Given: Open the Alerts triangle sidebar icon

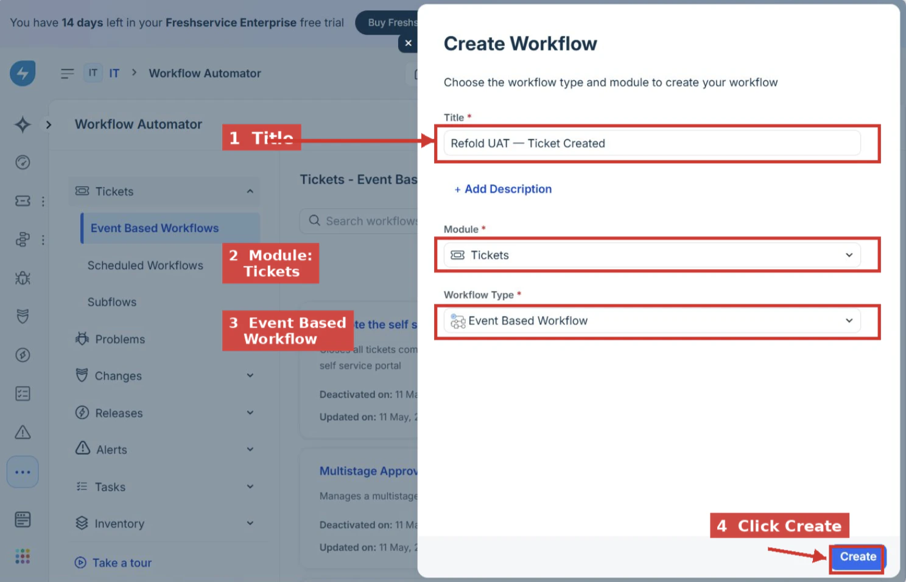Looking at the screenshot, I should tap(23, 432).
